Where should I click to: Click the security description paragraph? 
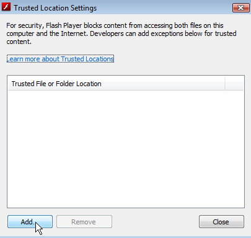point(121,33)
